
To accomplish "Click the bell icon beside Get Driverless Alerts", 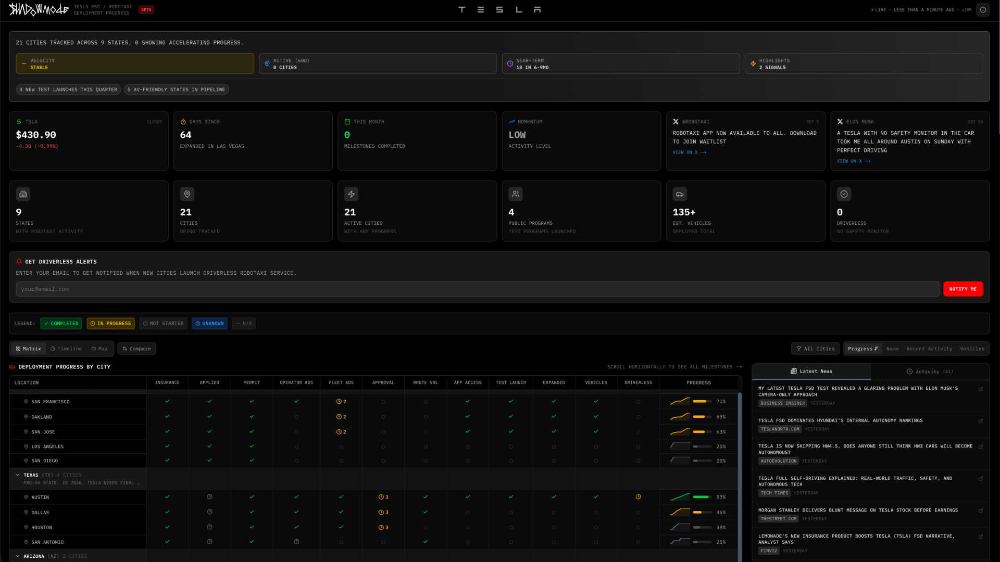I will point(19,262).
